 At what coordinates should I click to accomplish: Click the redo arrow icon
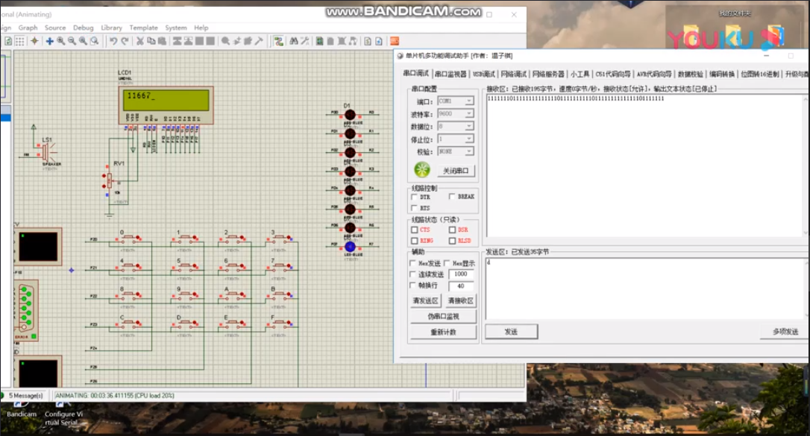point(125,41)
